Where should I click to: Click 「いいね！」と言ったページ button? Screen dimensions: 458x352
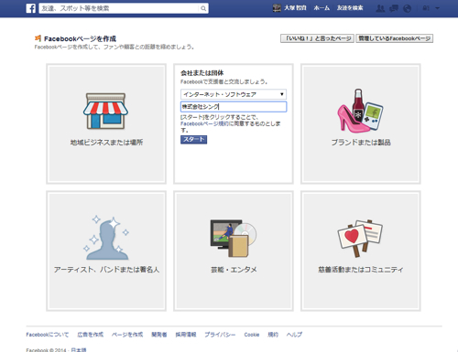(317, 38)
